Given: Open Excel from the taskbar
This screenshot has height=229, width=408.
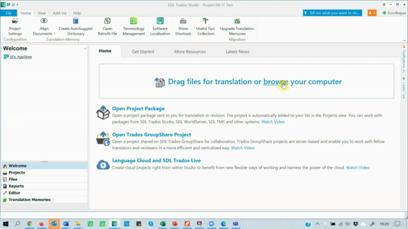Looking at the screenshot, I should [163, 224].
